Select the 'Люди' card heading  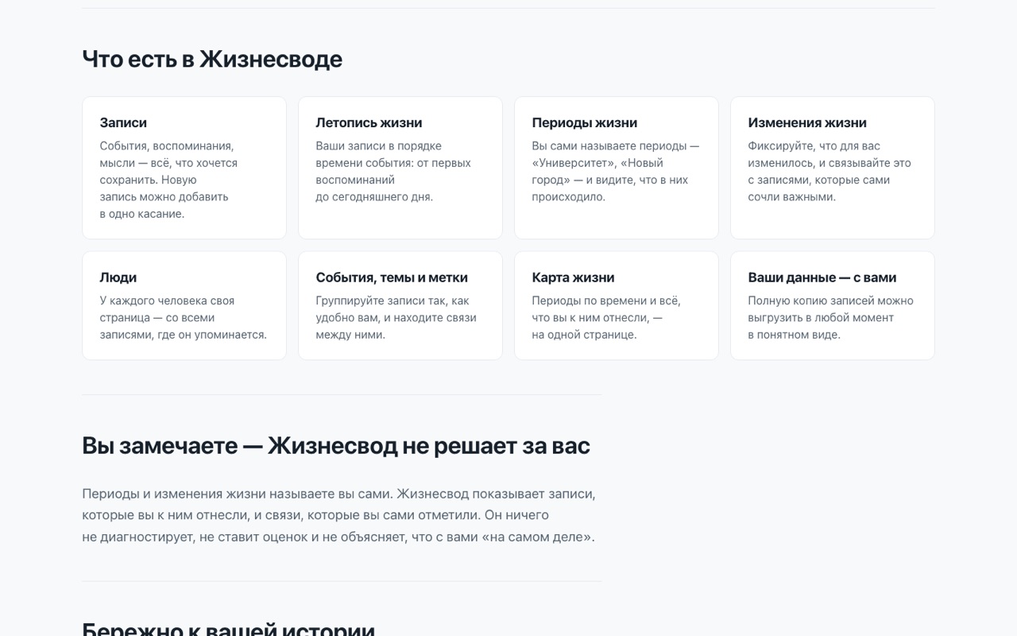click(118, 277)
